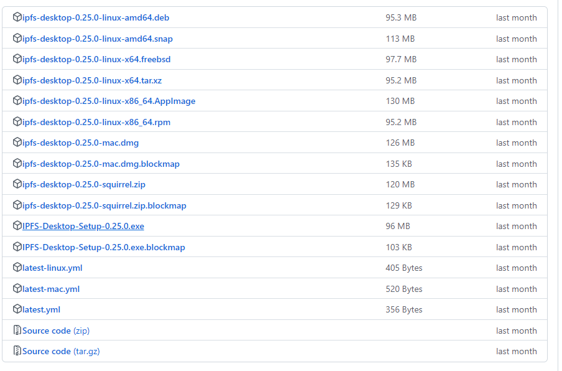Viewport: 562px width, 371px height.
Task: Click package icon next to latest-linux.yml
Action: [17, 268]
